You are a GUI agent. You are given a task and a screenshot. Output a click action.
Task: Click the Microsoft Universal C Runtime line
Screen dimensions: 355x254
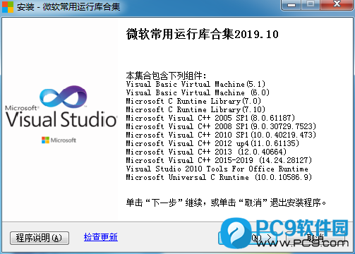coord(219,177)
